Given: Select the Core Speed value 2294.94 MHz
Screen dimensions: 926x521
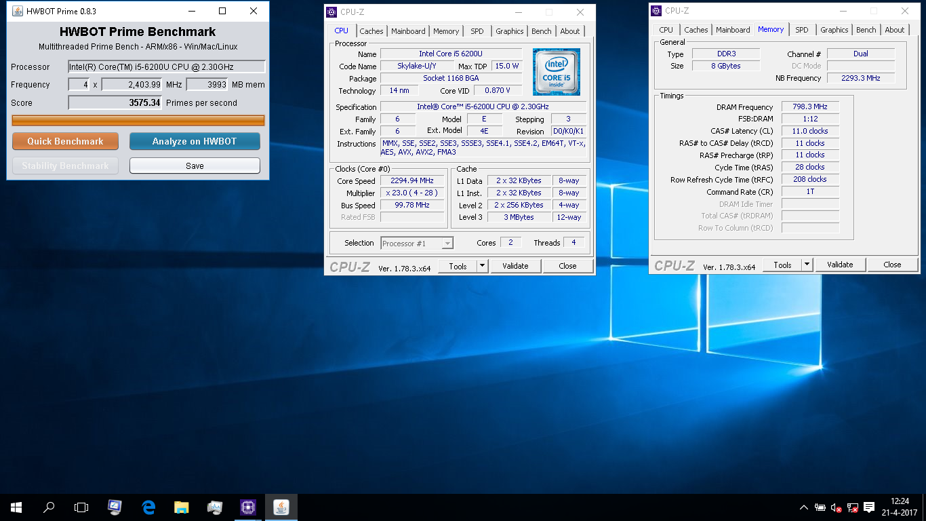Looking at the screenshot, I should point(412,180).
